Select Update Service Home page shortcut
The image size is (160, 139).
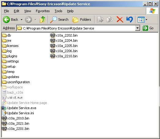(x=24, y=103)
